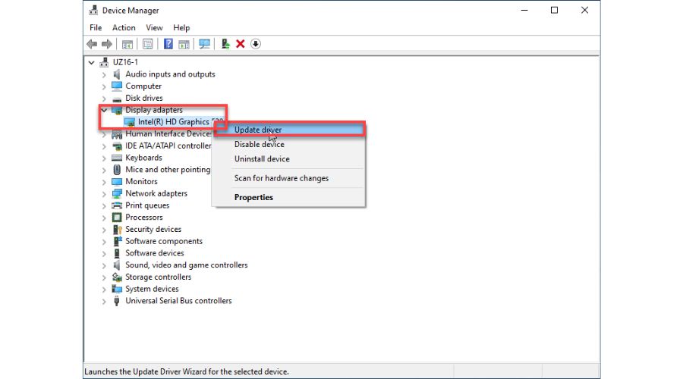The width and height of the screenshot is (683, 379).
Task: Expand the Software devices chevron
Action: click(104, 254)
